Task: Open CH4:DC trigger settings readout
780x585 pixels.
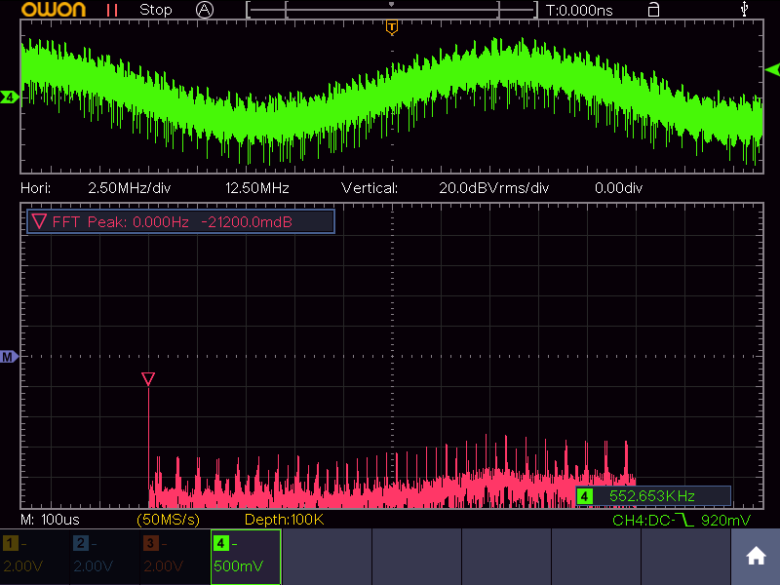Action: coord(681,521)
